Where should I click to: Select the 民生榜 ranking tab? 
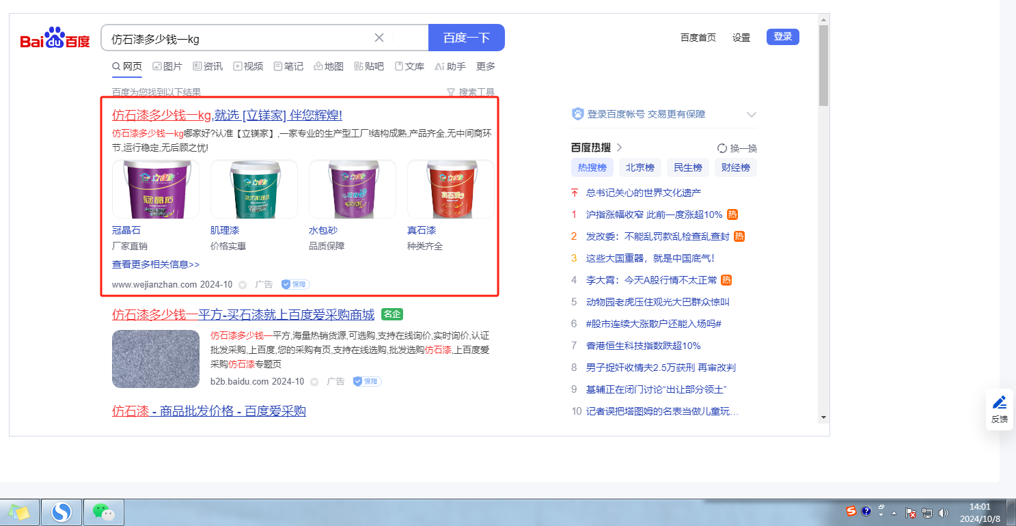[x=688, y=167]
